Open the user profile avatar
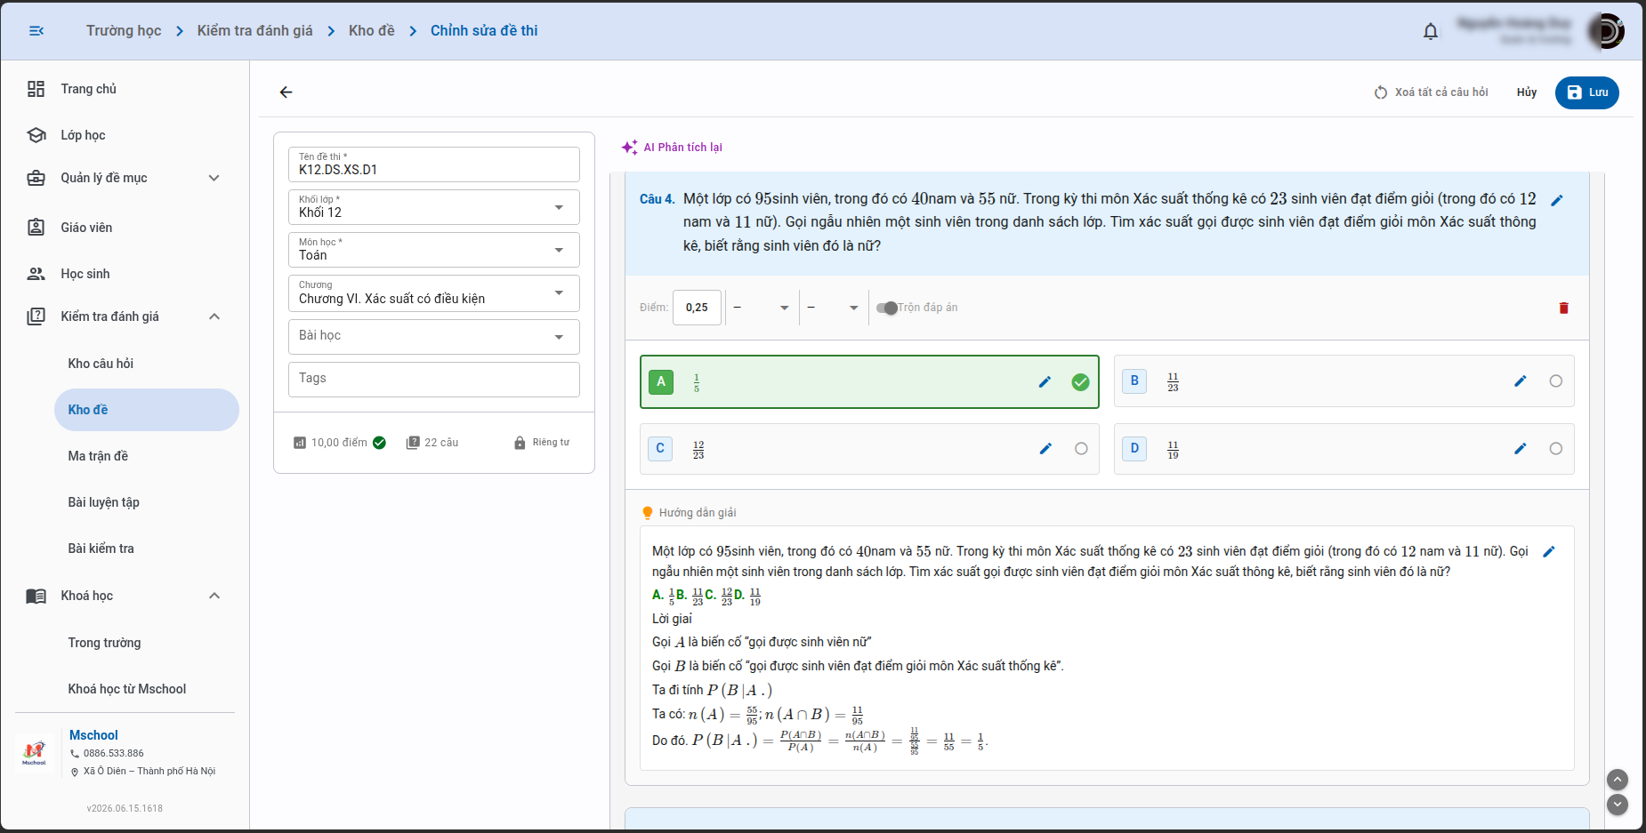Screen dimensions: 1646x833 [1606, 31]
